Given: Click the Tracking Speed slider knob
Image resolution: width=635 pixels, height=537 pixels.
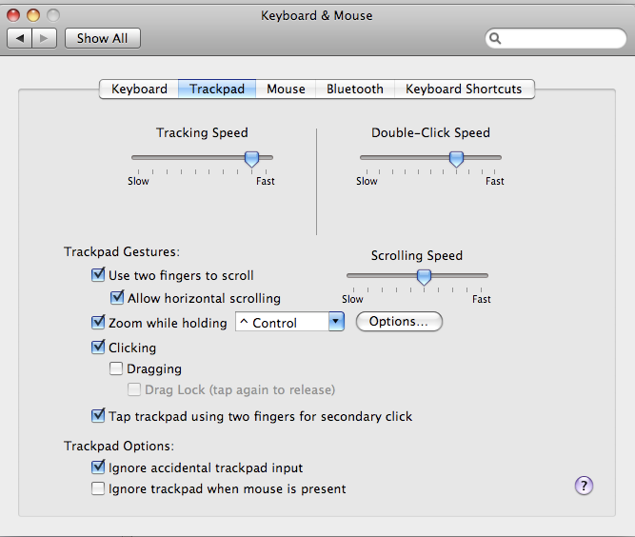Looking at the screenshot, I should (x=251, y=159).
